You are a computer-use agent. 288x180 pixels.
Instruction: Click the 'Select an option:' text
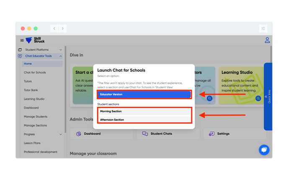click(x=108, y=76)
